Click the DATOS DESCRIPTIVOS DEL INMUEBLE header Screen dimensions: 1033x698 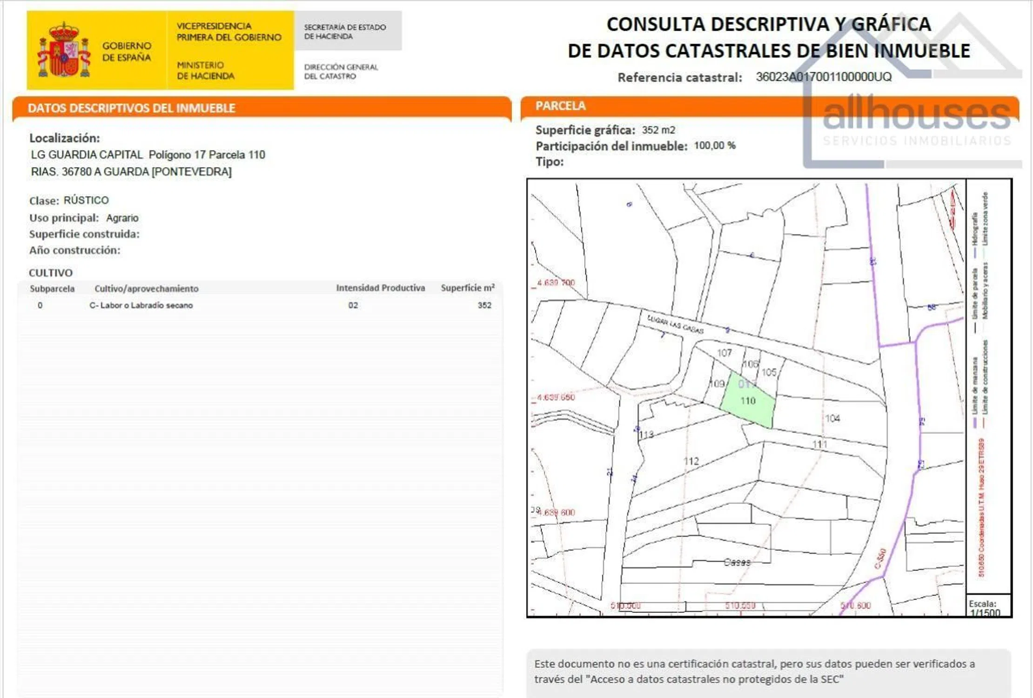point(131,108)
